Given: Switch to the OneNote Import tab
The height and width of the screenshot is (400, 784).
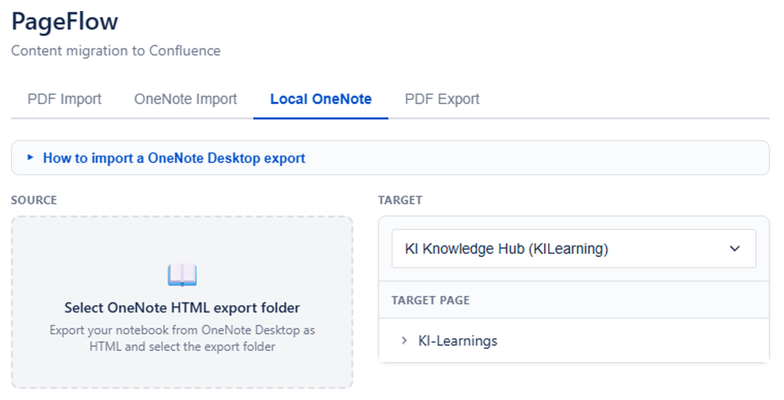Looking at the screenshot, I should (x=186, y=99).
